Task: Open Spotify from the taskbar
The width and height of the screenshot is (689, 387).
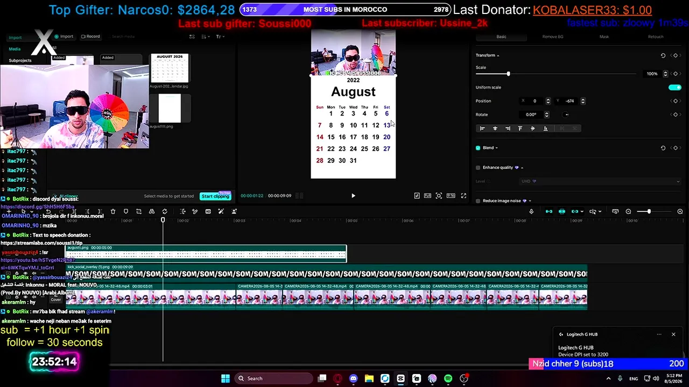Action: [448, 378]
